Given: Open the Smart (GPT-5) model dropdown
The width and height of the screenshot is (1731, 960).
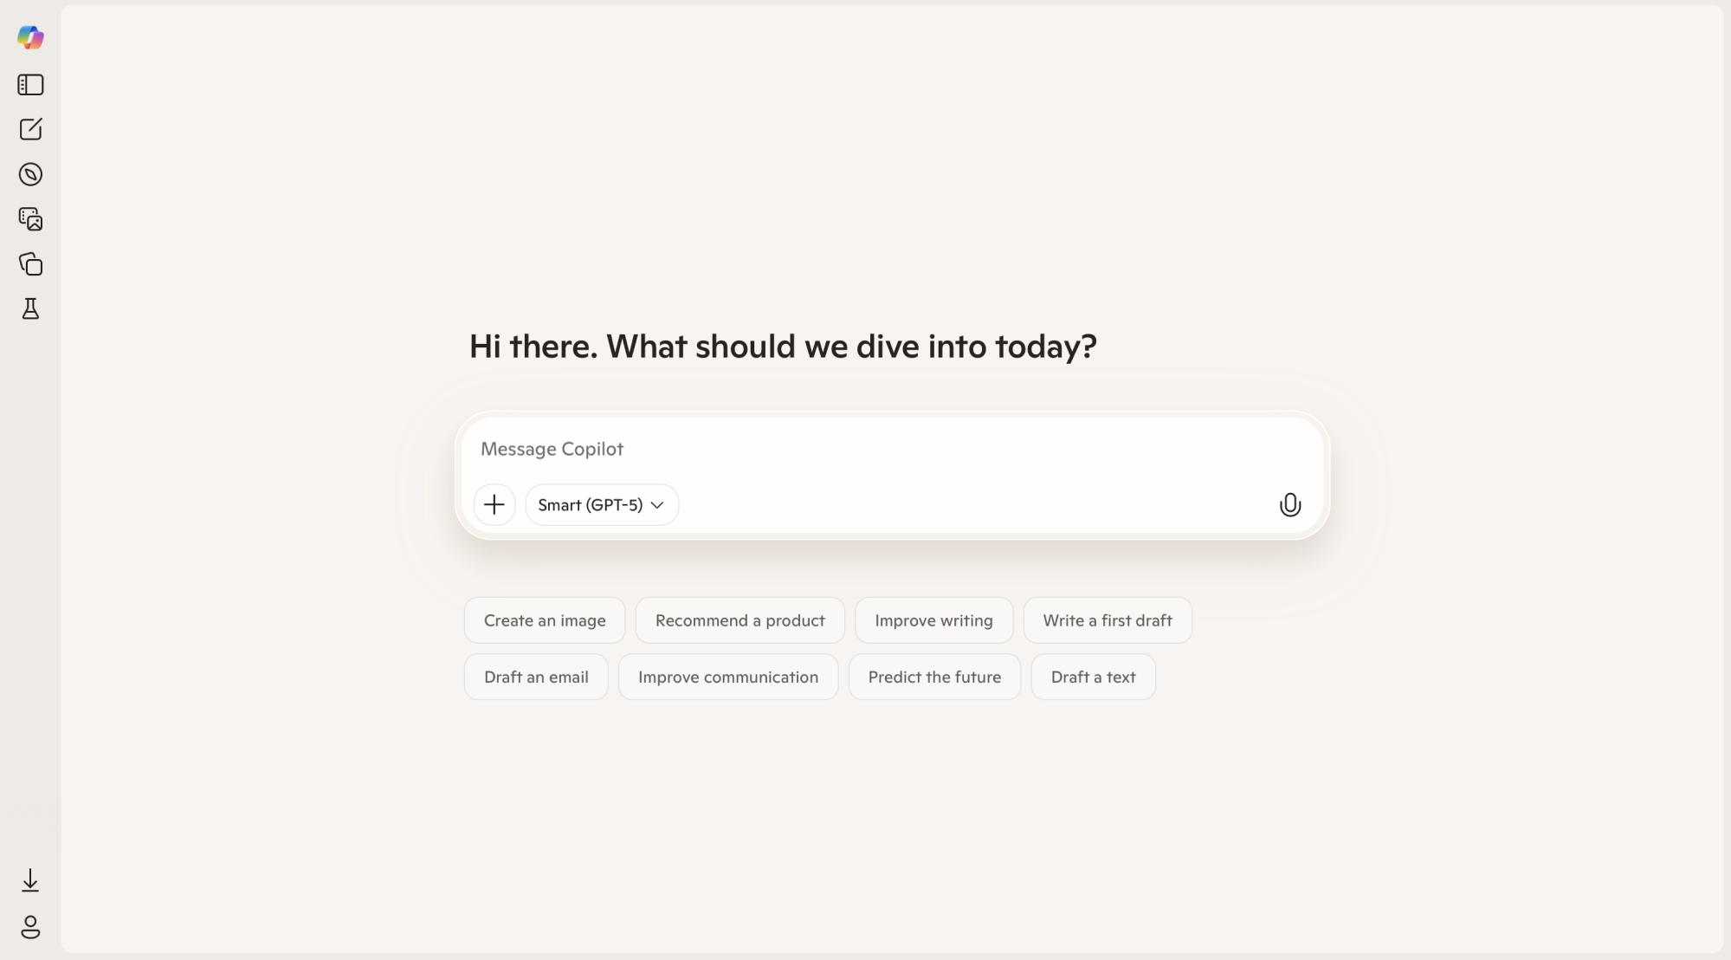Looking at the screenshot, I should coord(601,504).
